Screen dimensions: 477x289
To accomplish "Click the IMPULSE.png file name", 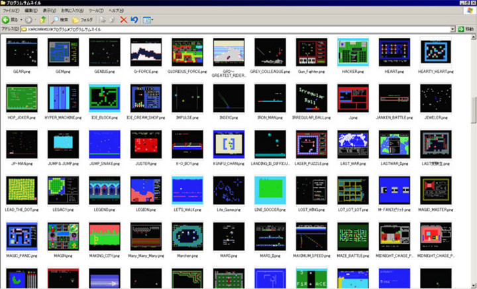I will (187, 118).
